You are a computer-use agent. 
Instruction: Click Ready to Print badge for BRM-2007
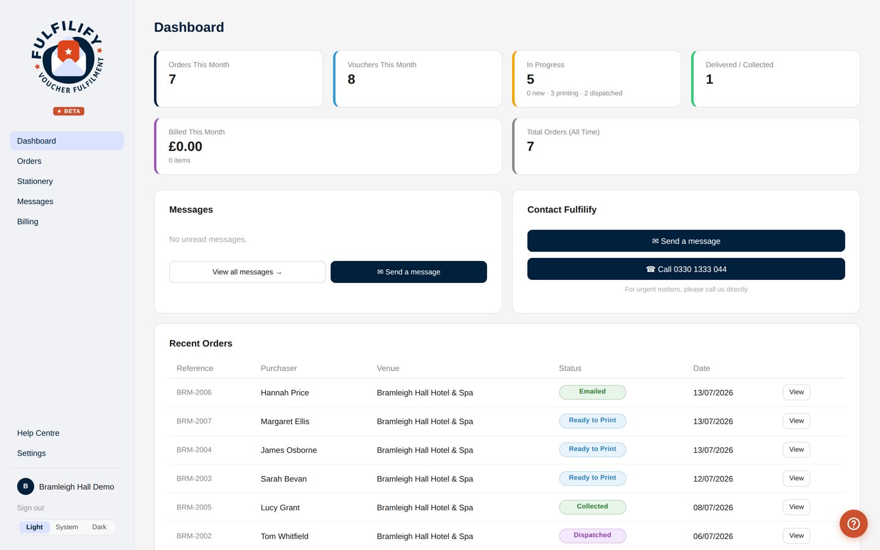[x=593, y=421]
